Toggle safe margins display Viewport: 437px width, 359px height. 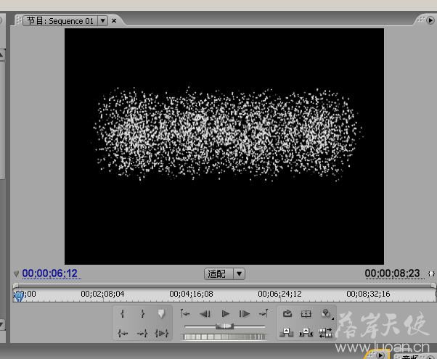tap(306, 314)
